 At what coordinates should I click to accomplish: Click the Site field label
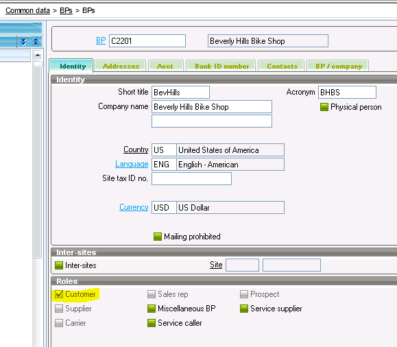216,265
